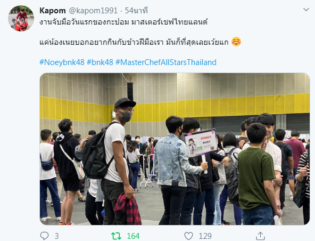Click the retweet count 164
This screenshot has height=241, width=315.
pos(133,236)
